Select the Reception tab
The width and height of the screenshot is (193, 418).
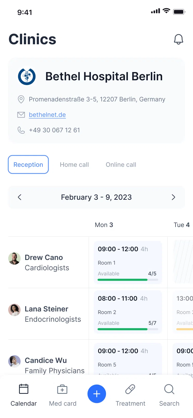click(x=28, y=164)
